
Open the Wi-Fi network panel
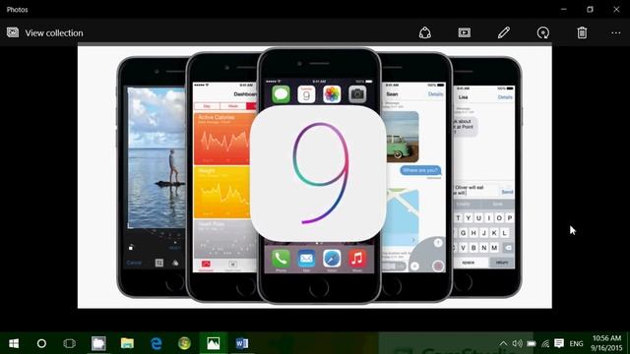(x=545, y=343)
